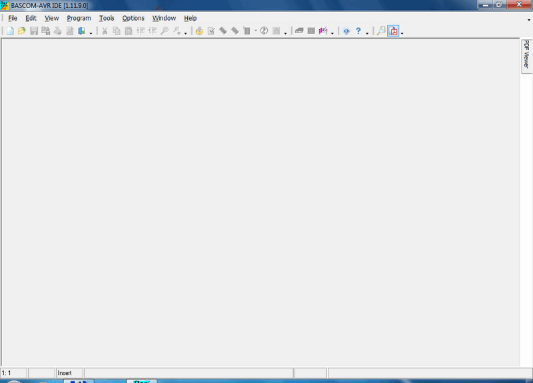Expand program toolbar overflow arrow after report icon
The width and height of the screenshot is (533, 383).
286,33
